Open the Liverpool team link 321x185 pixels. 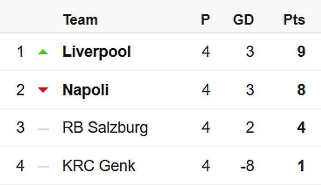coord(97,52)
